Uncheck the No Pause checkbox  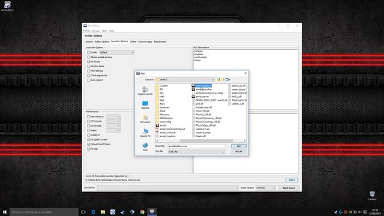click(89, 62)
